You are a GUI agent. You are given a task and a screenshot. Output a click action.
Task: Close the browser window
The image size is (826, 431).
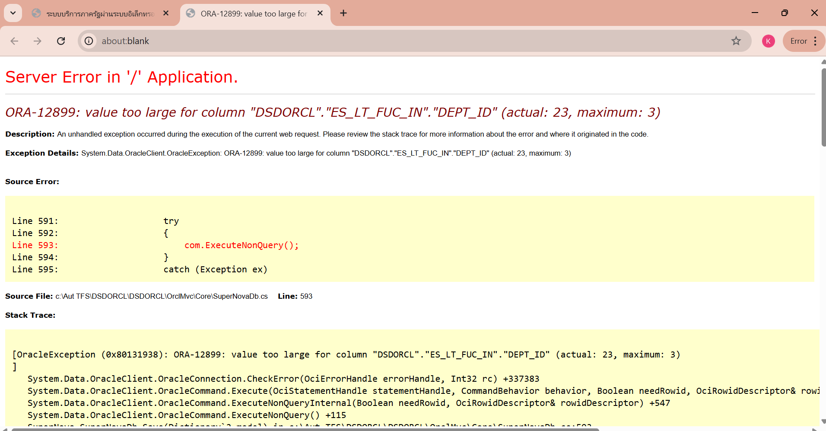tap(814, 13)
